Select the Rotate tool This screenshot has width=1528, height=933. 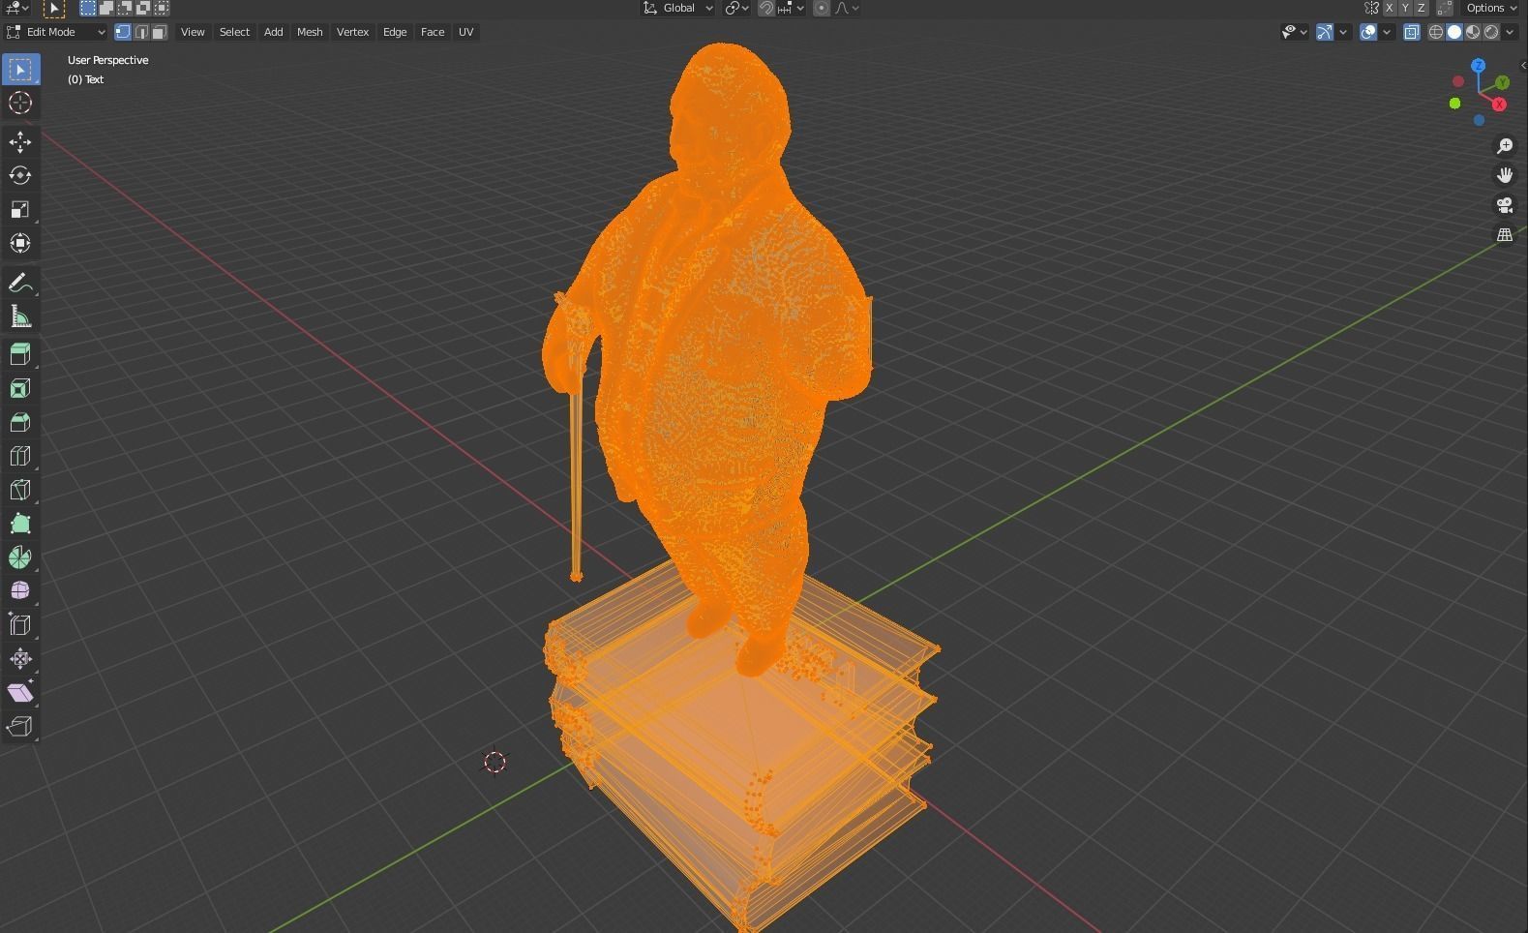point(20,176)
